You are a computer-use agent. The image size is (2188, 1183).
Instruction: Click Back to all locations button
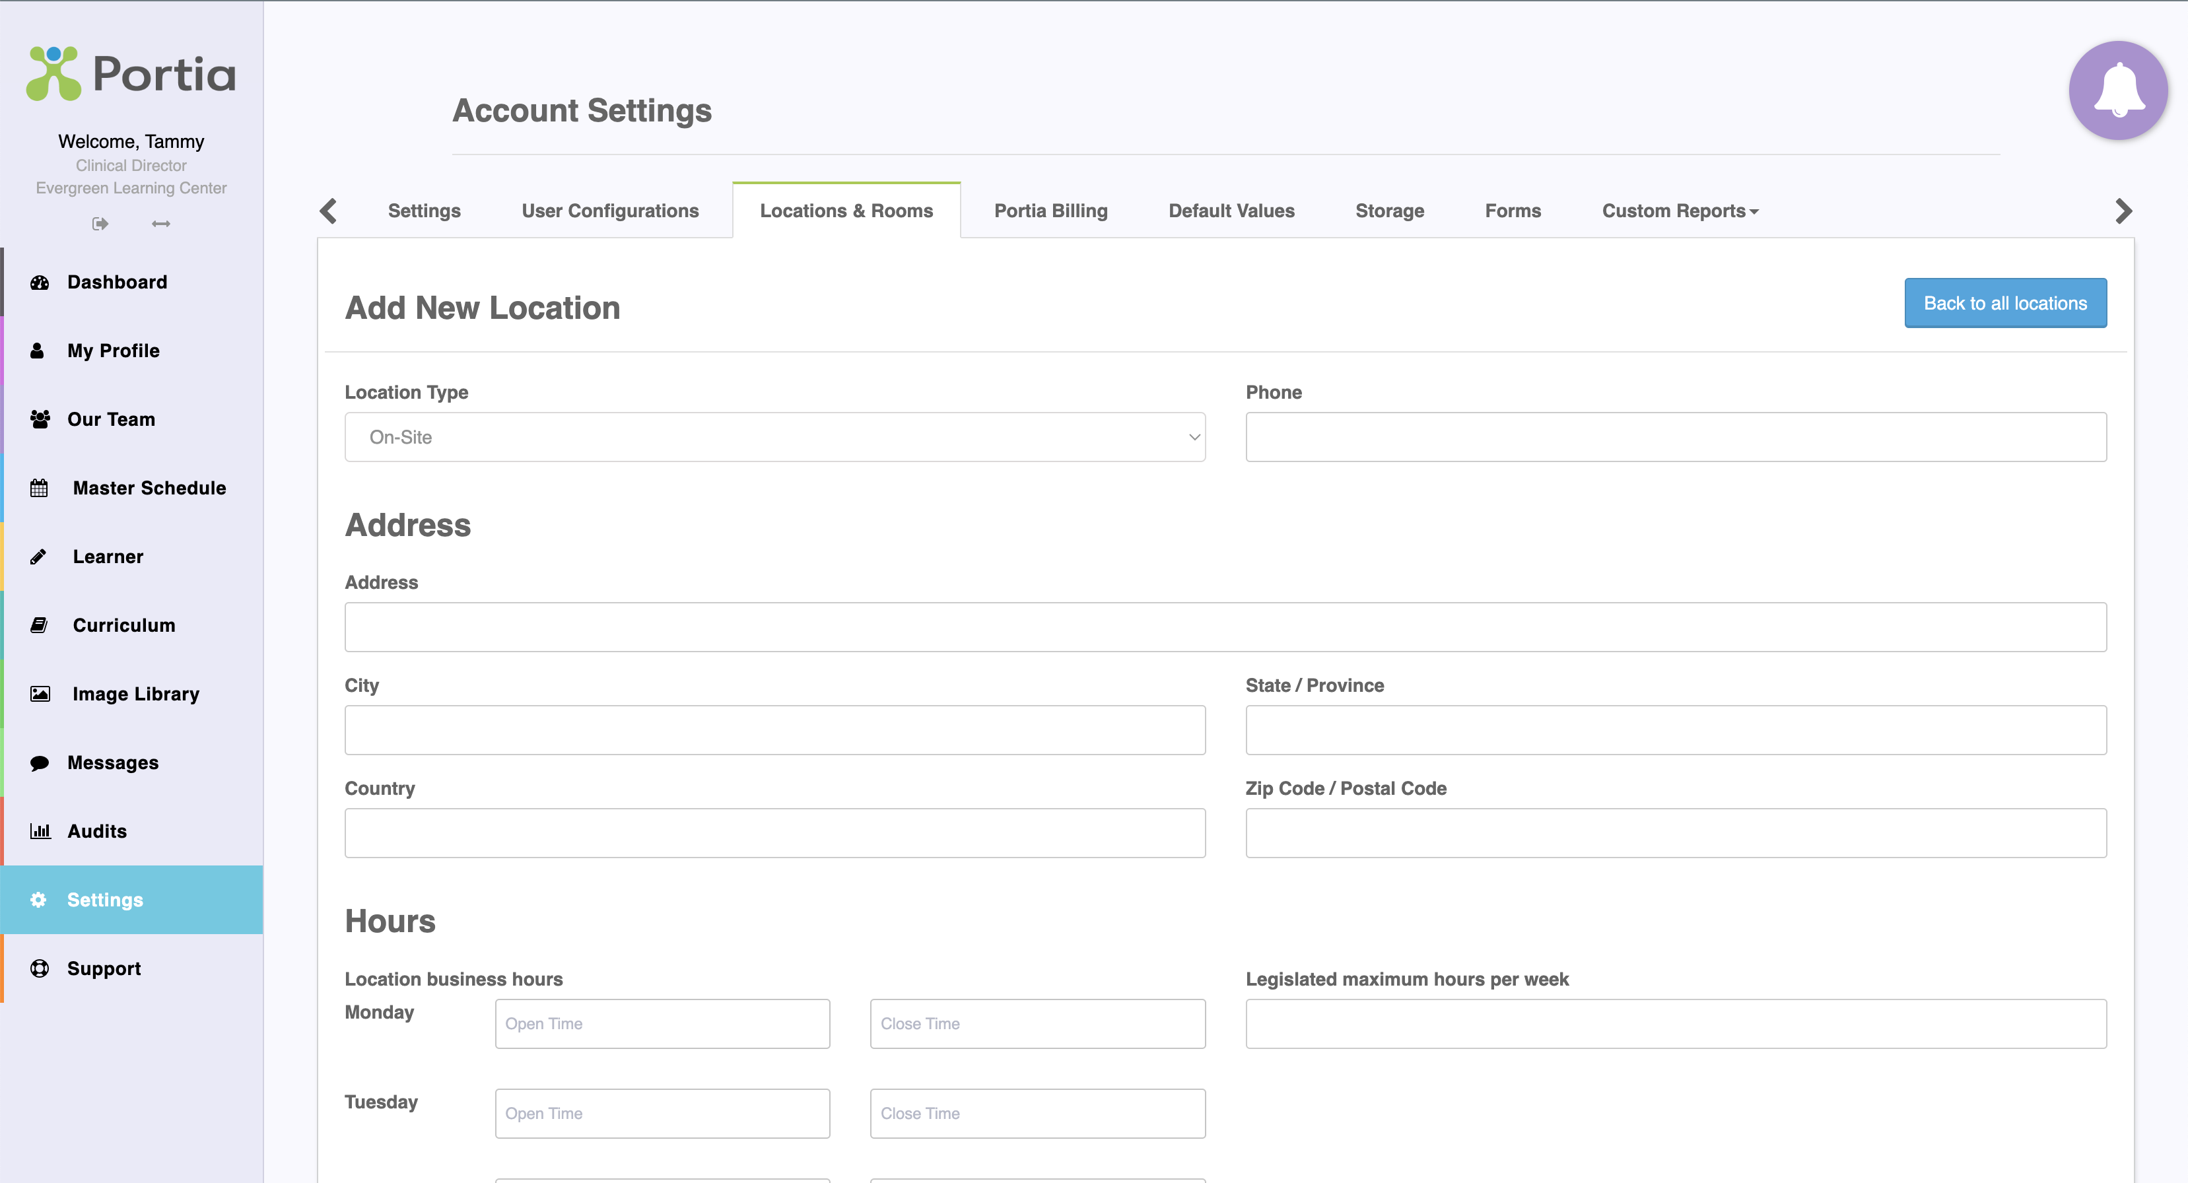[x=2004, y=303]
